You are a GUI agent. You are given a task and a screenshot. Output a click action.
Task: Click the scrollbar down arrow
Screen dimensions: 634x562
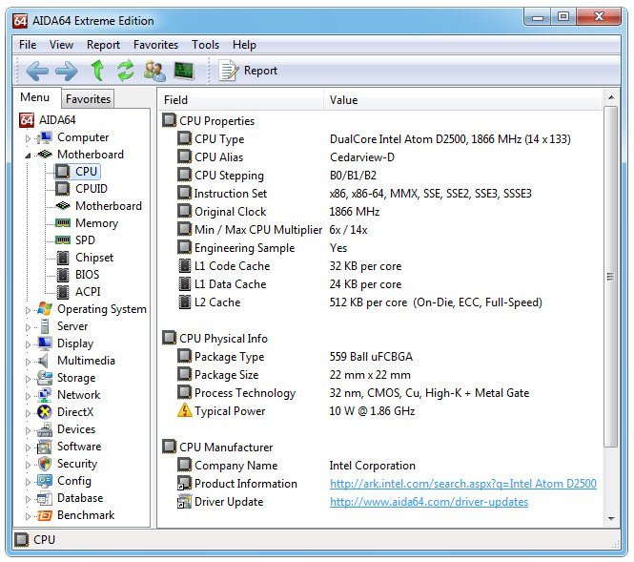(611, 518)
